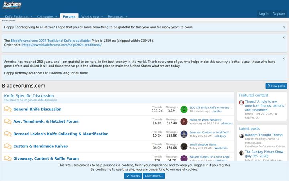The image size is (289, 181).
Task: Expand the Knife Exchange dropdown arrow
Action: pos(31,16)
